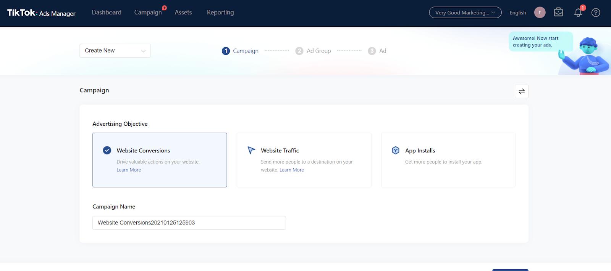Click the App Installs cube icon
The height and width of the screenshot is (271, 611).
tap(396, 150)
